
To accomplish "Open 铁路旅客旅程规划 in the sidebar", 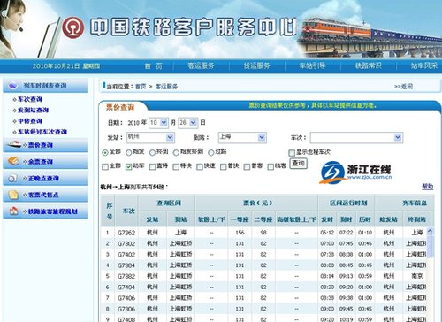I will 53,211.
